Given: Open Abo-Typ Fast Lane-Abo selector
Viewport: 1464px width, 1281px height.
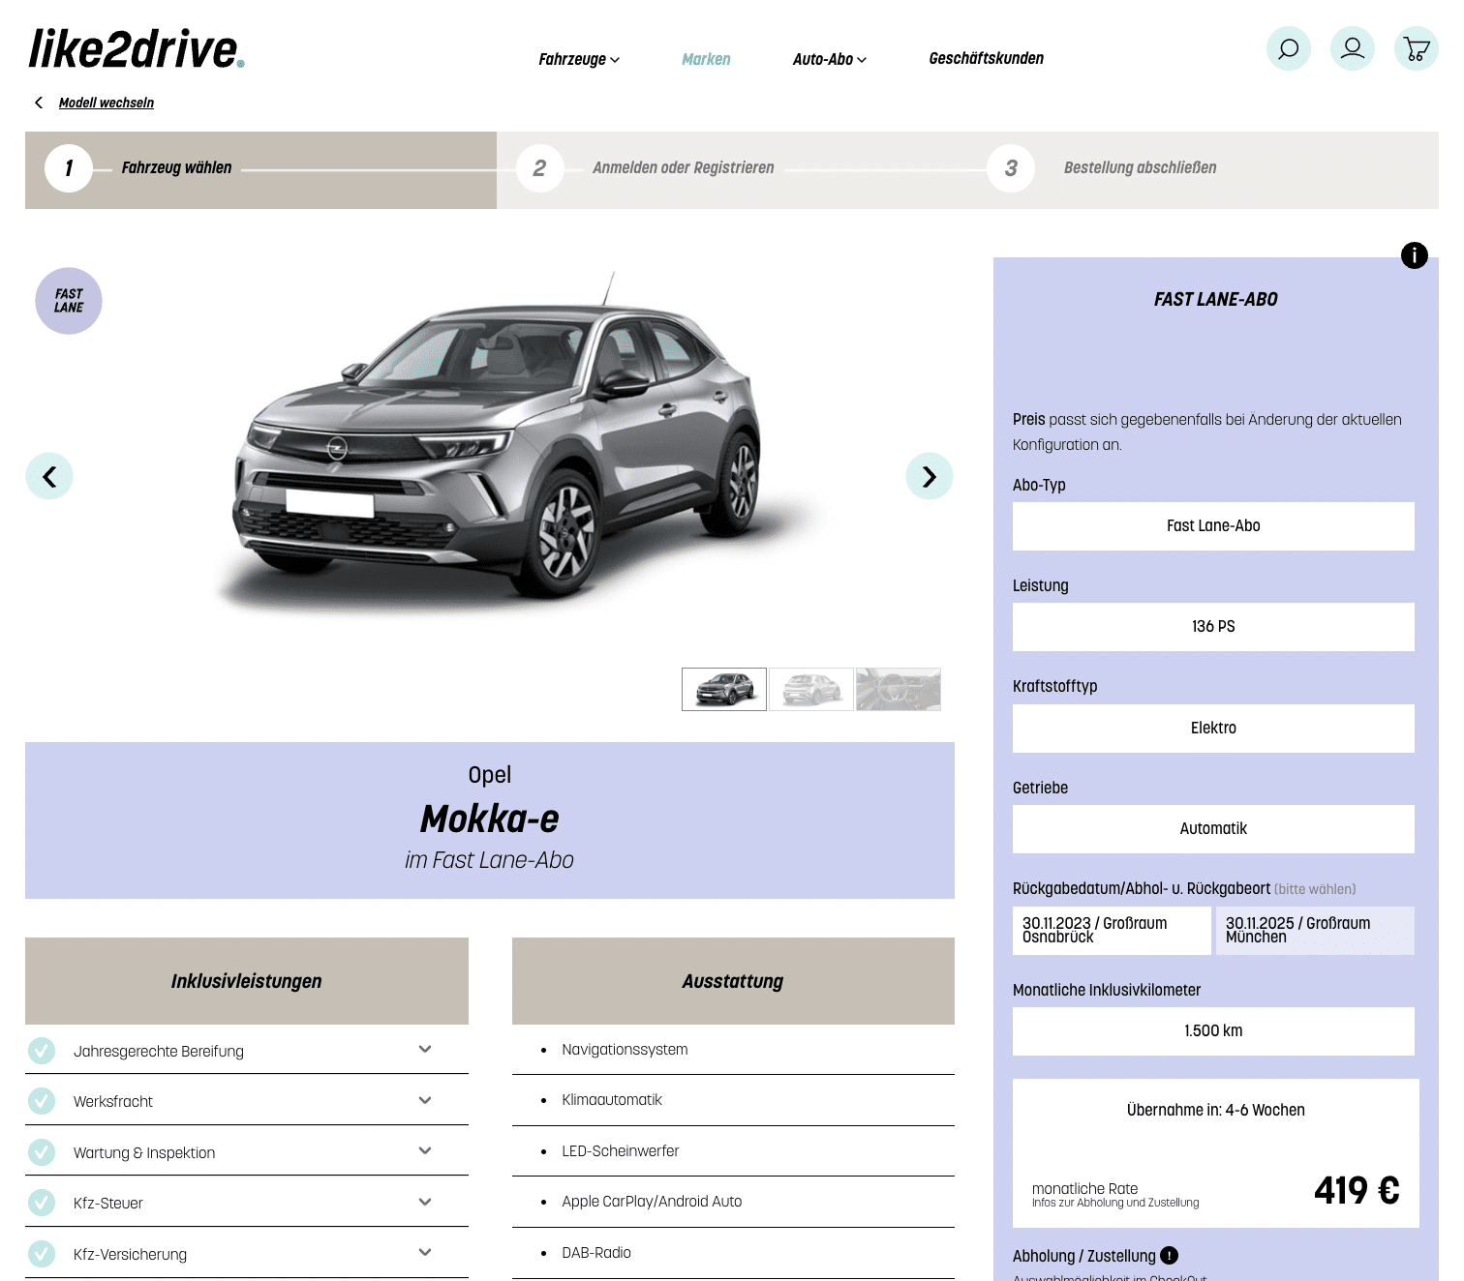Looking at the screenshot, I should (1213, 526).
